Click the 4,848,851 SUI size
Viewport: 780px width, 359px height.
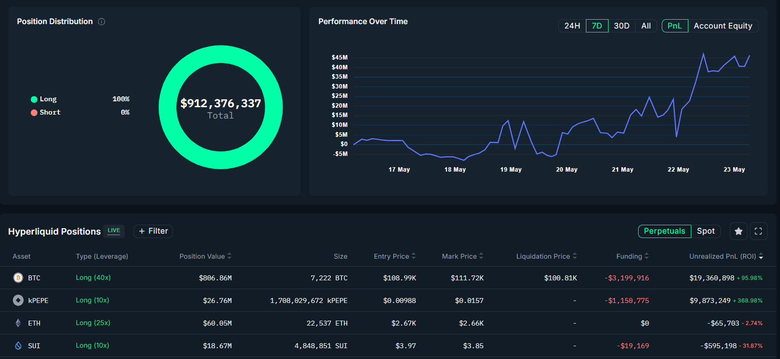[x=321, y=346]
